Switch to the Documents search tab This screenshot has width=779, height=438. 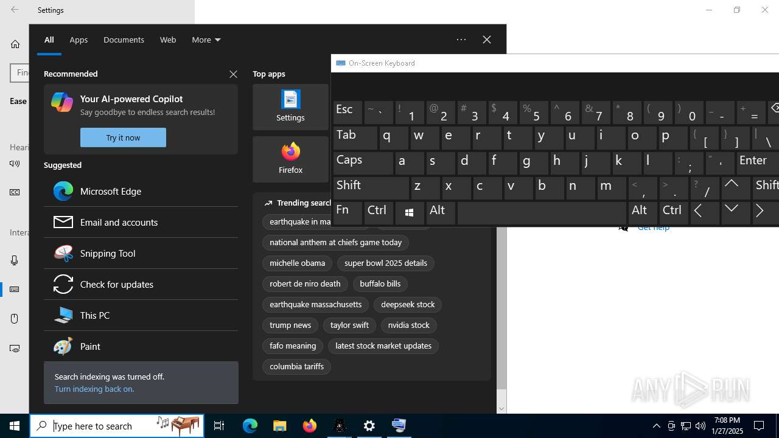124,40
